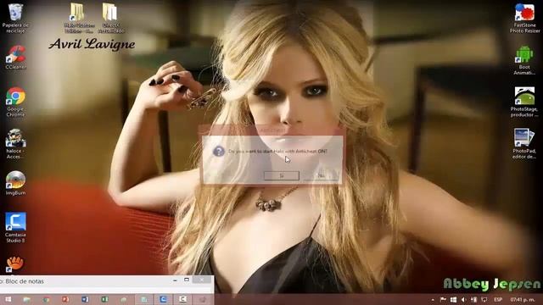The height and width of the screenshot is (305, 543).
Task: Minimize the Bloc de notas window
Action: pos(176,280)
